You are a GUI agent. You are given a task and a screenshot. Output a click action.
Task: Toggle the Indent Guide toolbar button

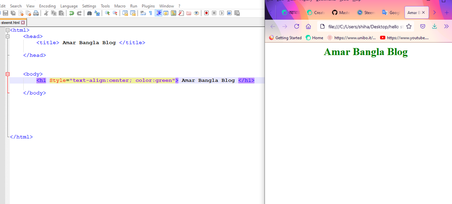click(159, 13)
